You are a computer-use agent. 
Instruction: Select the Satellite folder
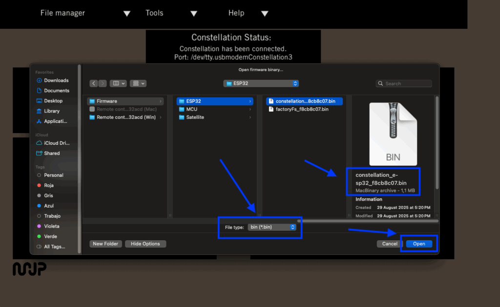click(x=195, y=117)
